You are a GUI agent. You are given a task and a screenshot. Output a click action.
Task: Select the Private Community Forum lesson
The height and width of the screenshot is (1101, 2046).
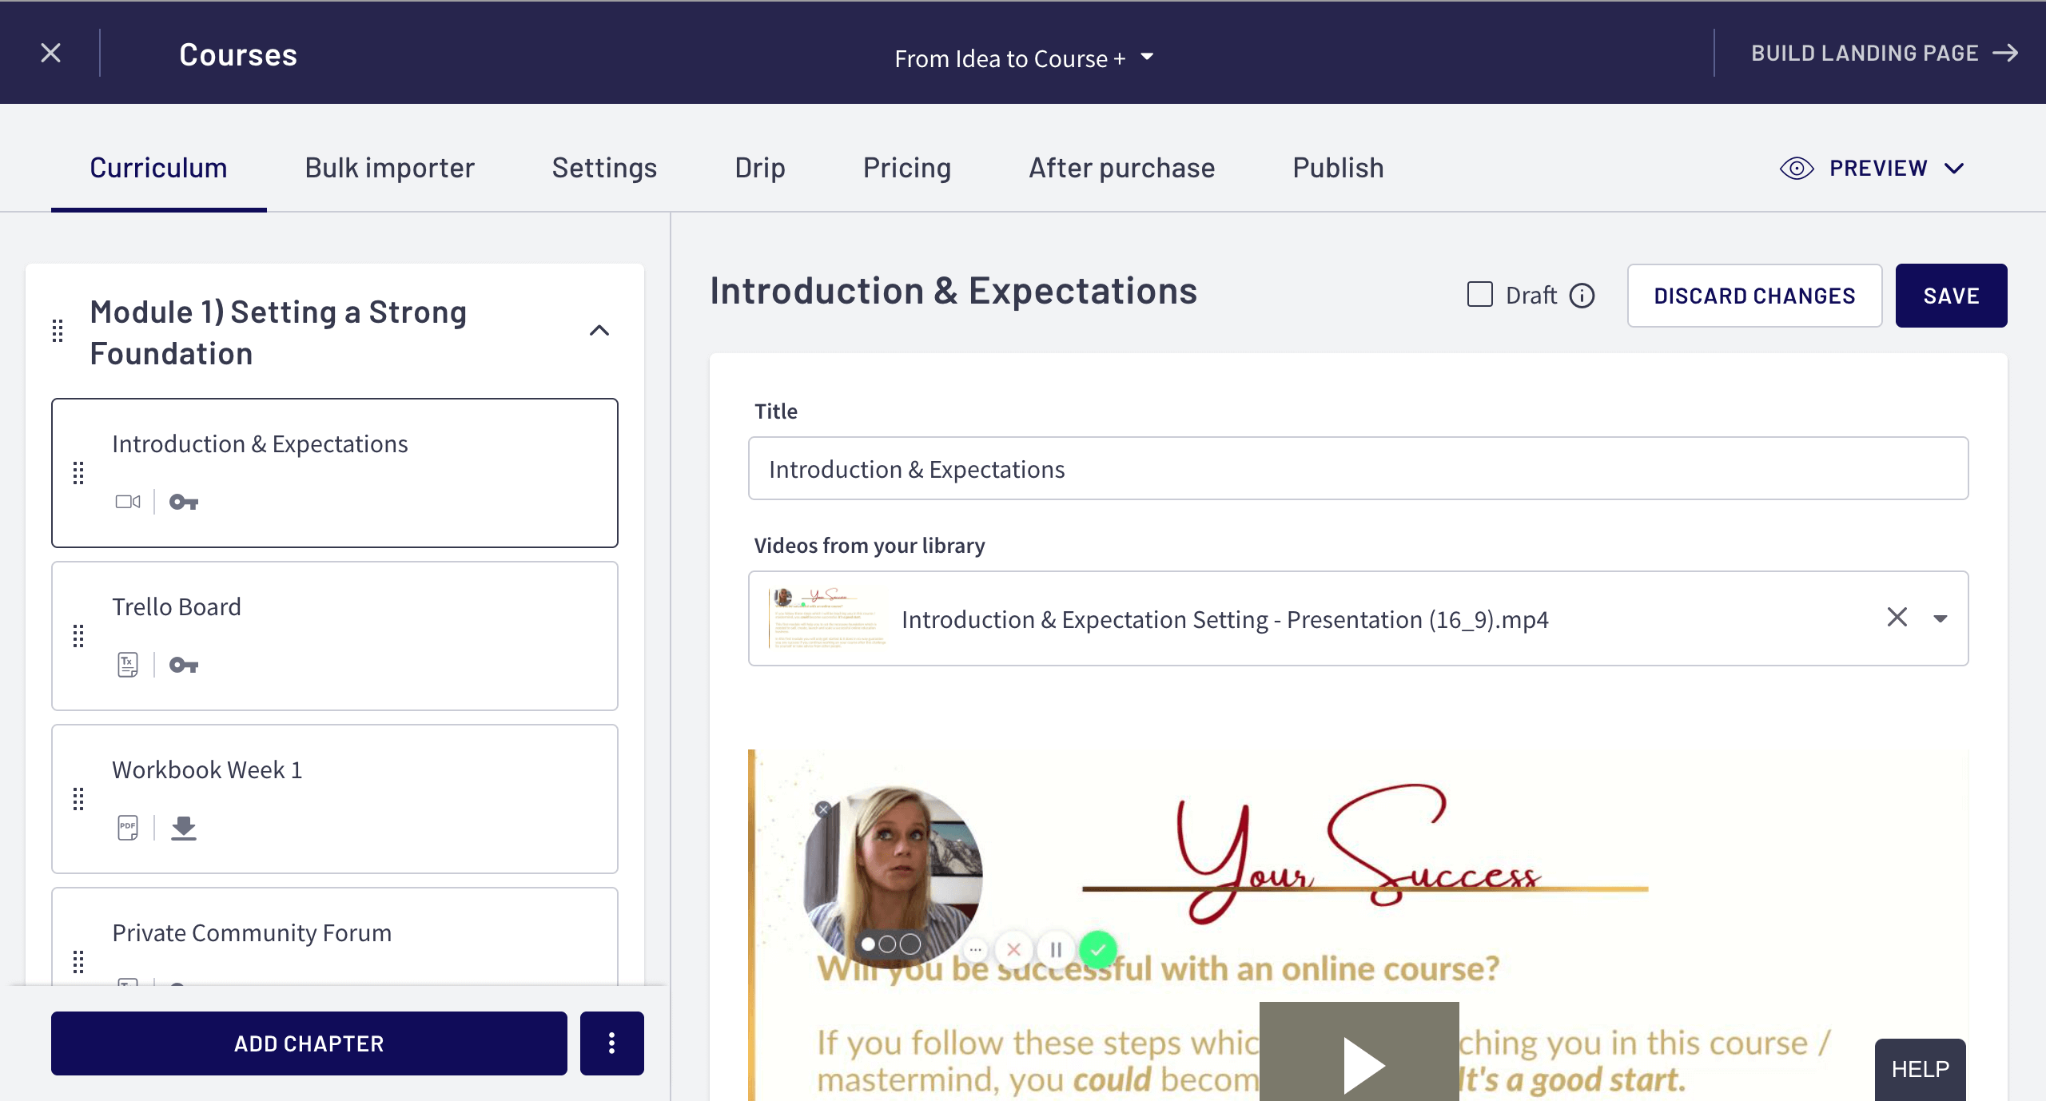pos(335,936)
